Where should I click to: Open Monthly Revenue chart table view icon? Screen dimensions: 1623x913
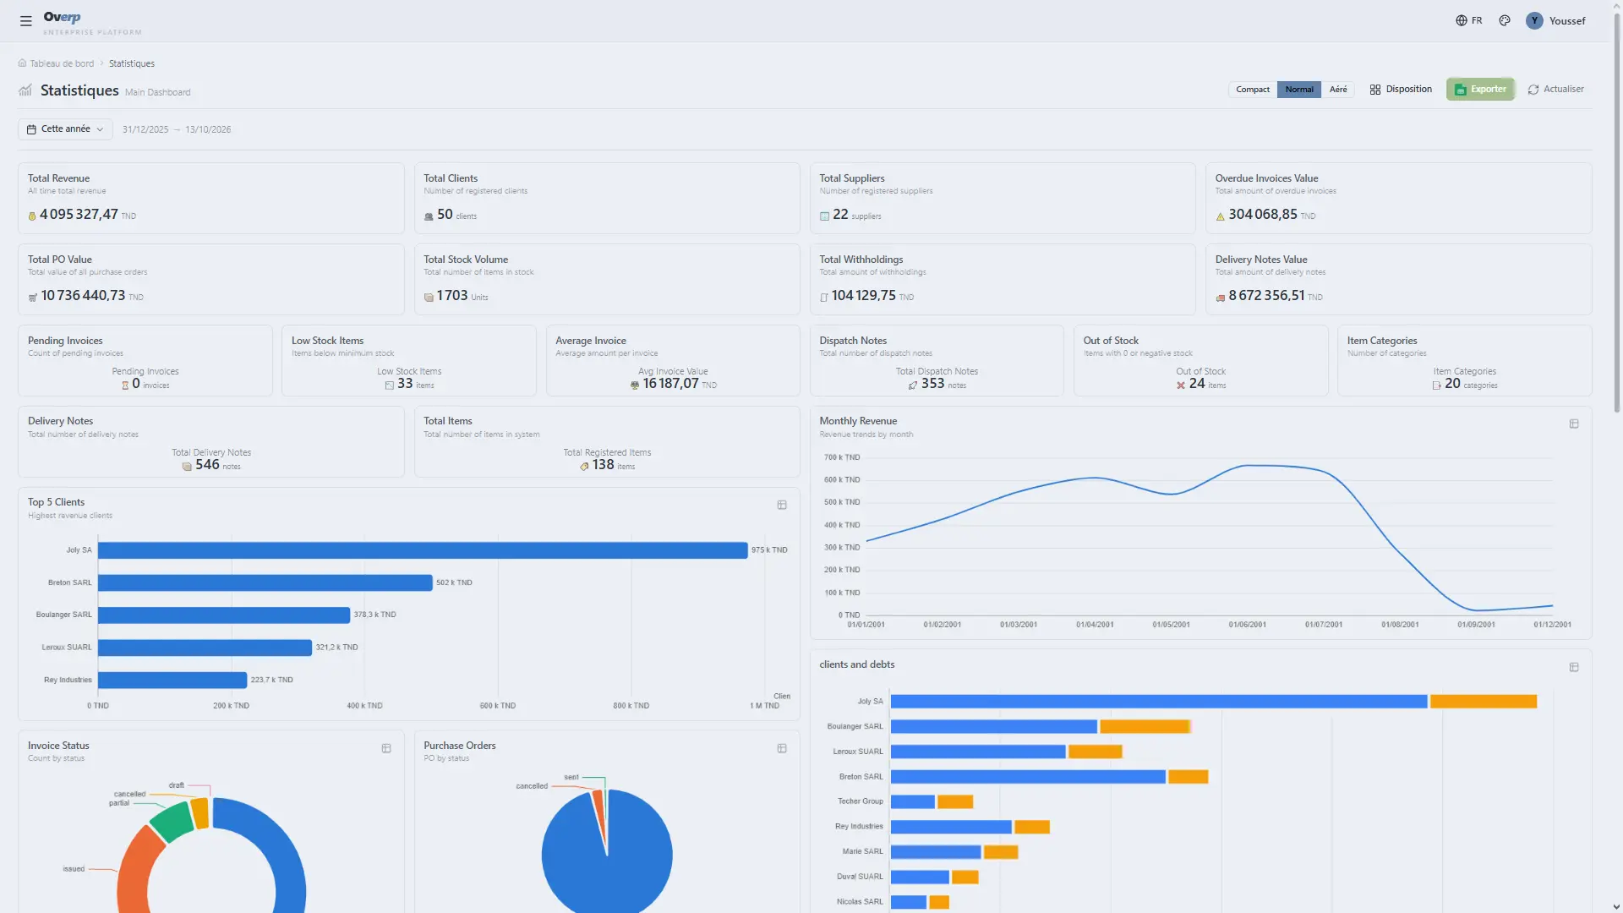tap(1574, 424)
